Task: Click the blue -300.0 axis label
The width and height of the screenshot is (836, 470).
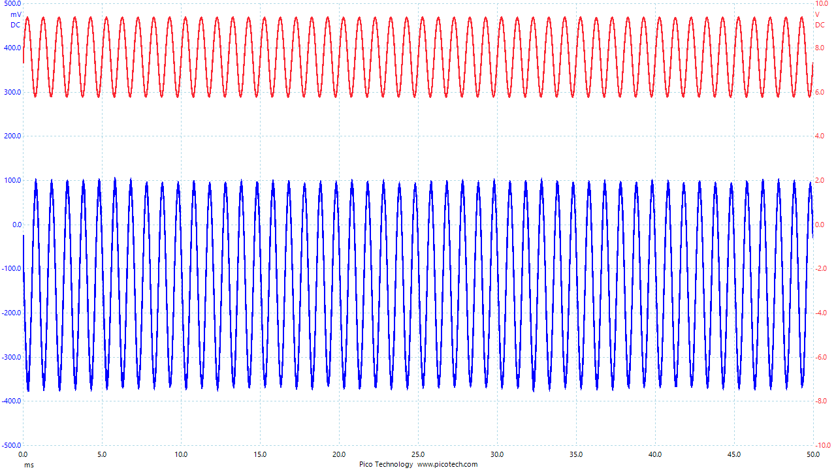Action: 11,358
